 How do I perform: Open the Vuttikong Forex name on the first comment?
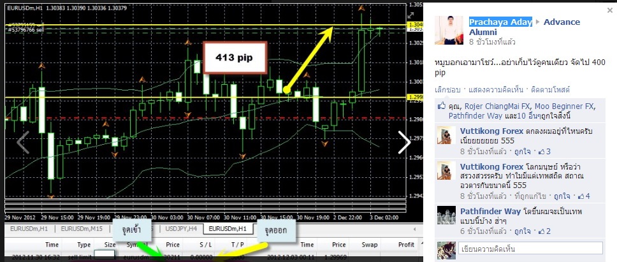tap(492, 131)
